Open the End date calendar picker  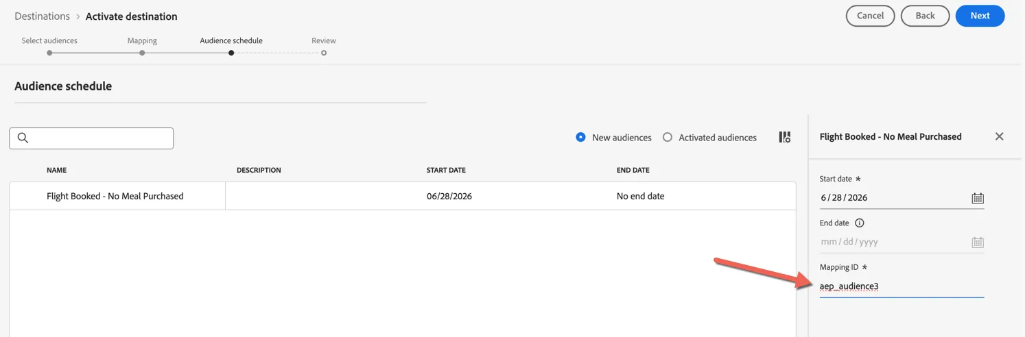[978, 242]
